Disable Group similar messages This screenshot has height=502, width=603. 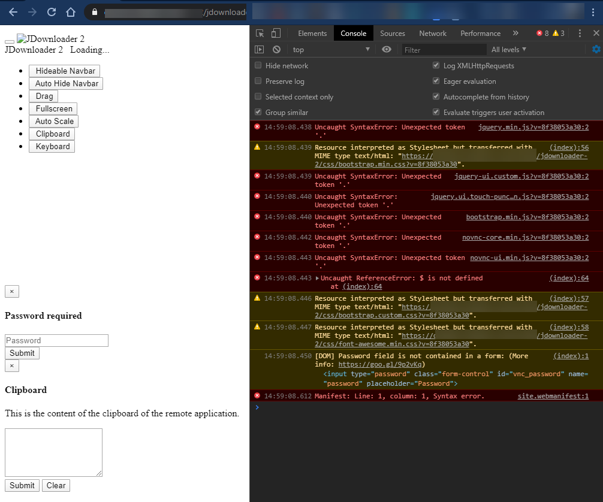tap(257, 112)
